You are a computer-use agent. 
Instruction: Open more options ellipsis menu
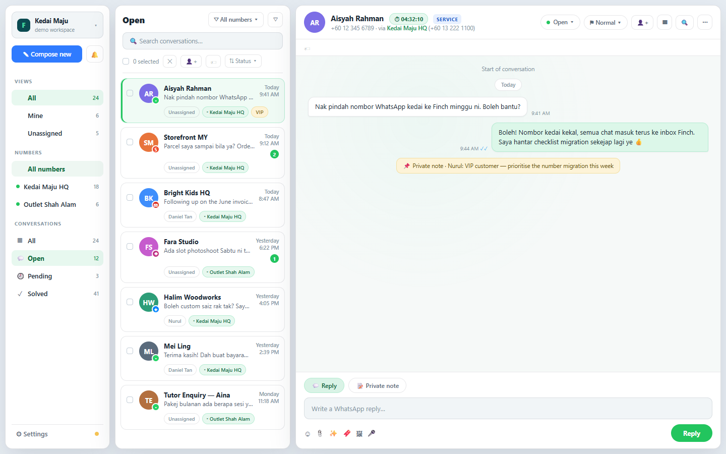(x=705, y=22)
